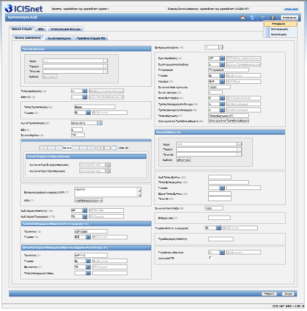Open Εθνικότητα (21) TR dropdown
This screenshot has height=311, width=307.
[88, 267]
